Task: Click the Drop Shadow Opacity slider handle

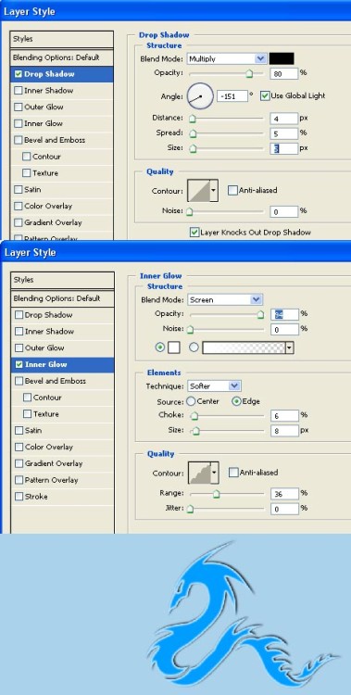Action: point(249,74)
